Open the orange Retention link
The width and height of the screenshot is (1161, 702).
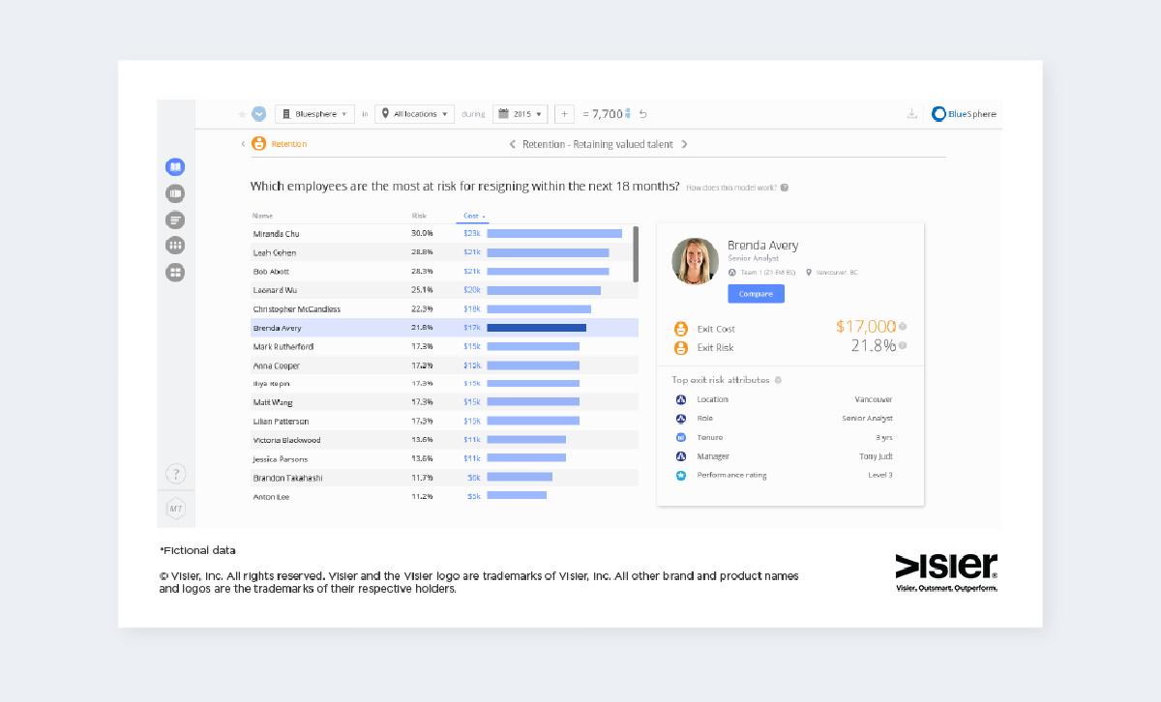click(288, 144)
